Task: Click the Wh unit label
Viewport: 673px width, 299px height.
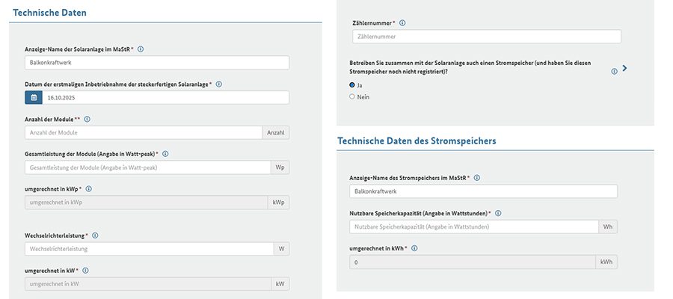Action: 608,226
